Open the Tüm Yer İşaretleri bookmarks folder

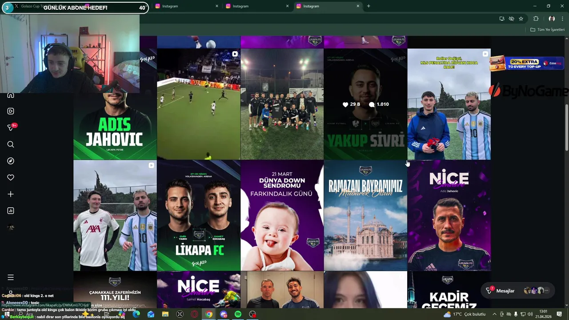pyautogui.click(x=548, y=30)
